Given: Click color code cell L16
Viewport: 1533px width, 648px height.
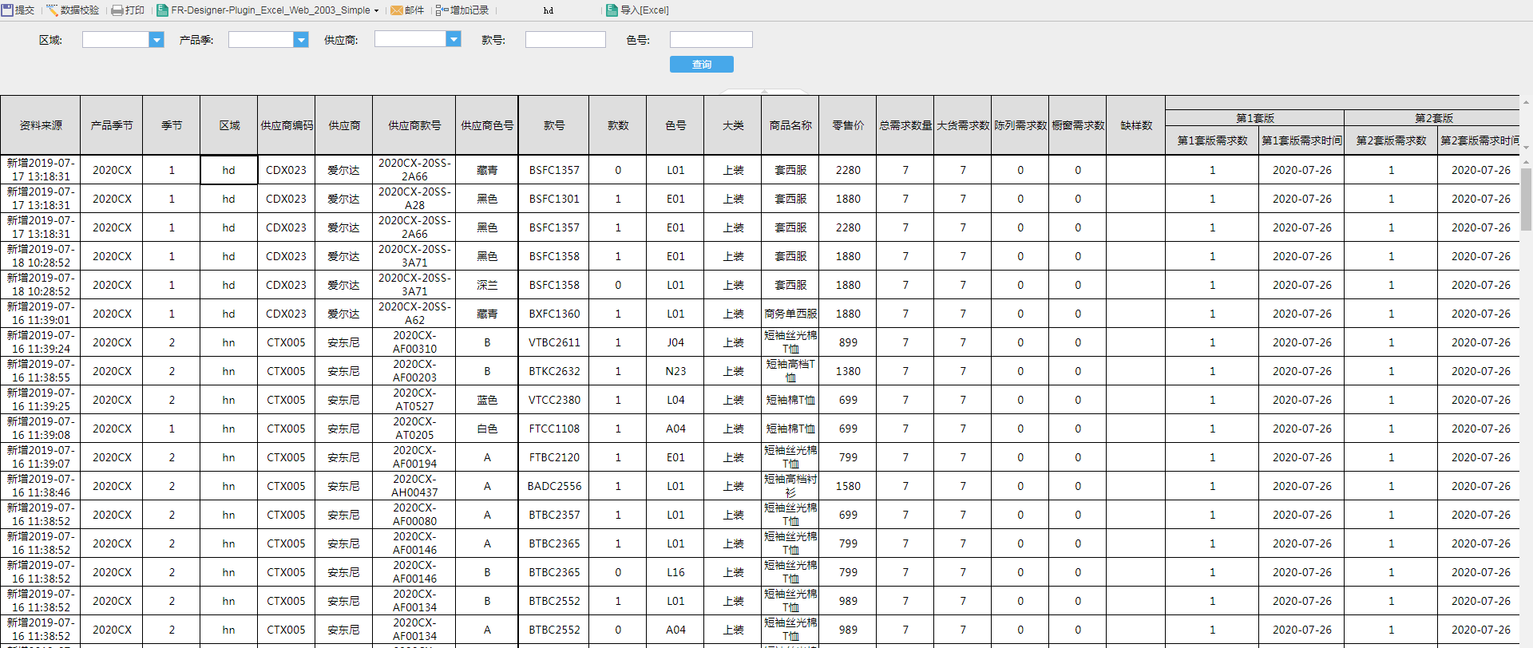Looking at the screenshot, I should tap(675, 572).
